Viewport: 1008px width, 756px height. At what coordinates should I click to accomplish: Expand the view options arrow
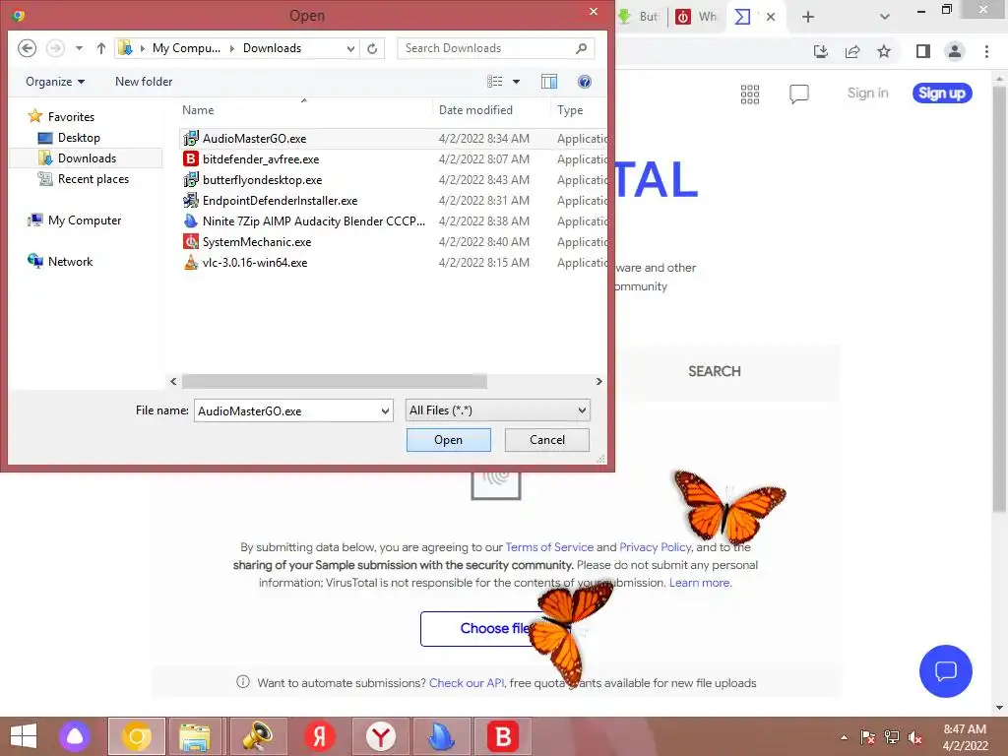pos(516,82)
